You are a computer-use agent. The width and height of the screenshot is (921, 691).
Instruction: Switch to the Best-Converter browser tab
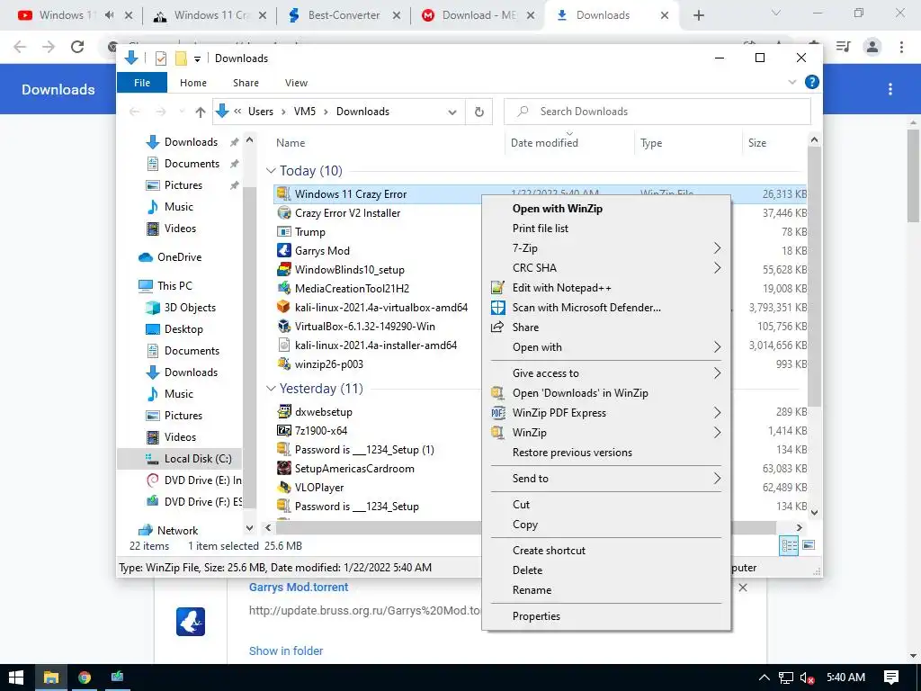(344, 15)
